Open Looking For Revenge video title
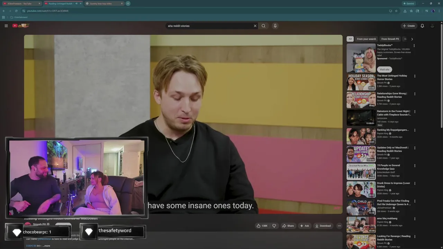 tap(394, 238)
